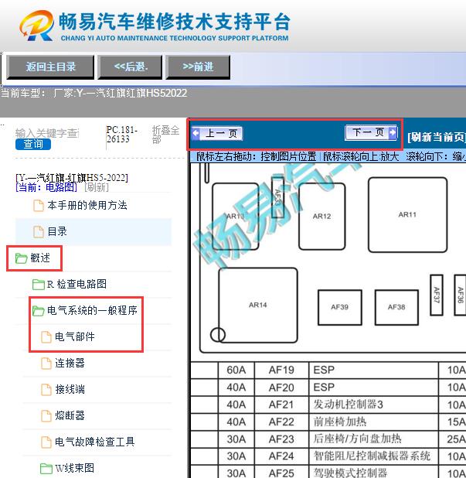This screenshot has height=478, width=466.
Task: Click the page icon beside 电气部件
Action: coord(46,337)
